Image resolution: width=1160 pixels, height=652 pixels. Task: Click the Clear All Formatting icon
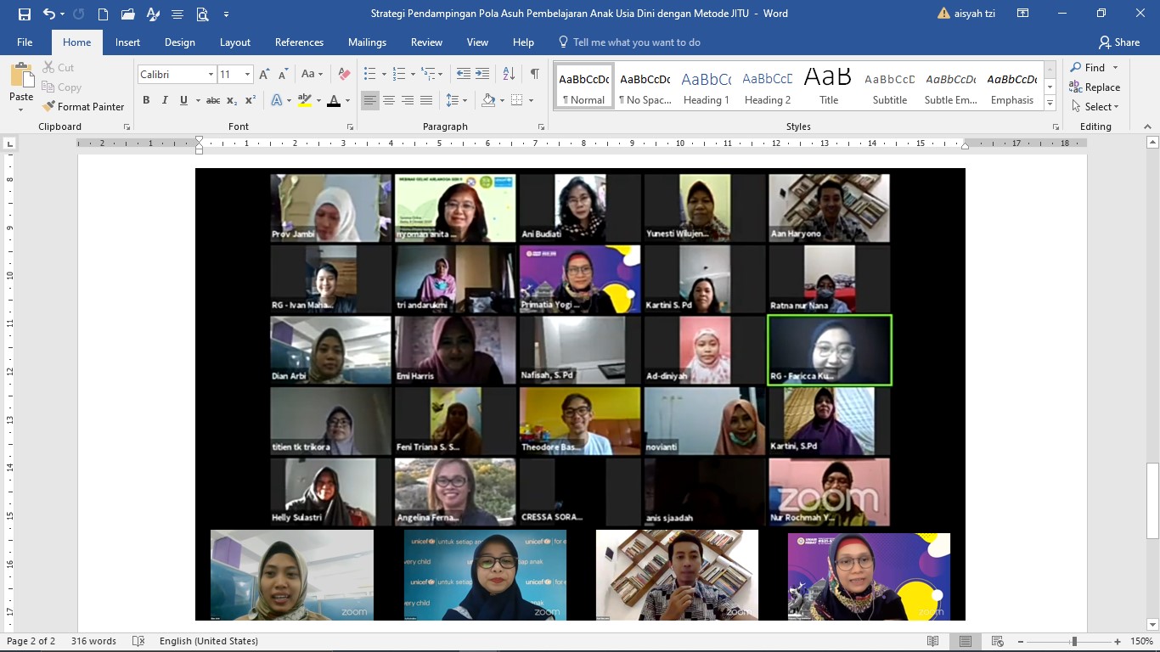pos(344,75)
